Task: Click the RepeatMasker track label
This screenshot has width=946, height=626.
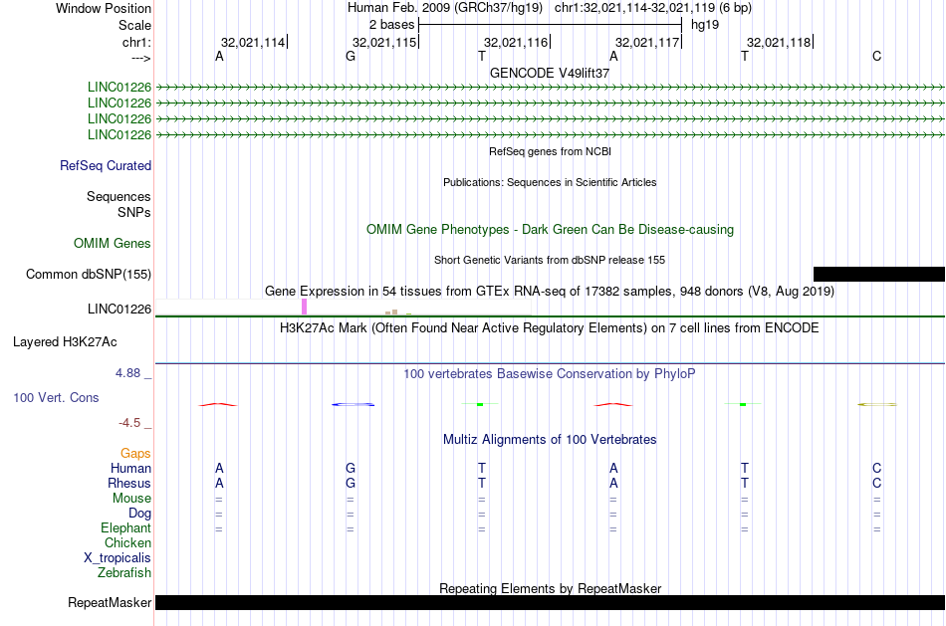Action: pos(110,602)
